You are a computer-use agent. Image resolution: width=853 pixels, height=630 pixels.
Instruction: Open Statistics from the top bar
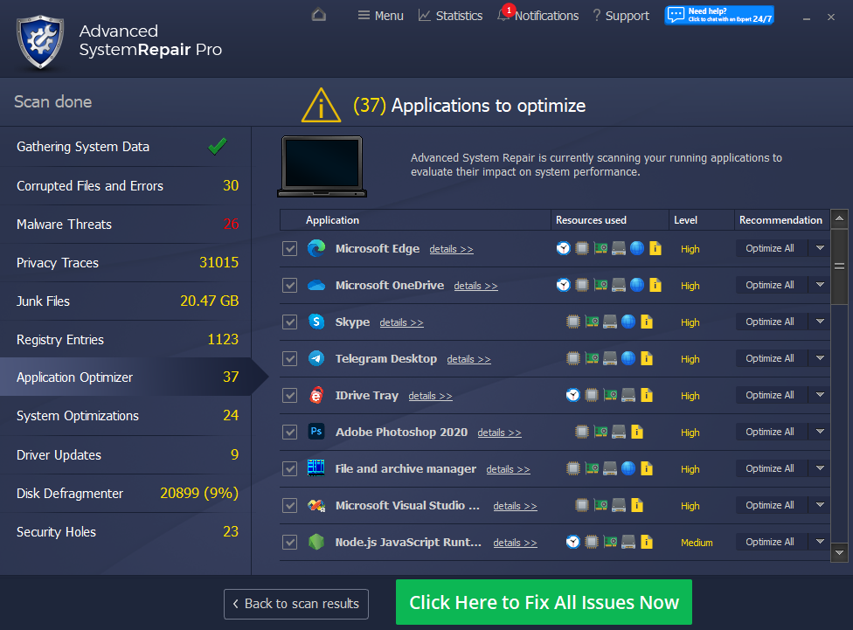[450, 16]
